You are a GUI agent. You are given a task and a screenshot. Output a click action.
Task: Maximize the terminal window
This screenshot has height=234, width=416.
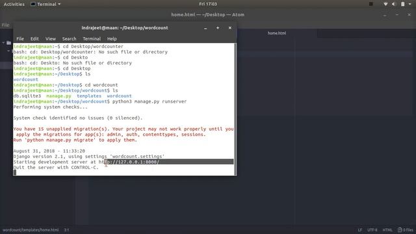pyautogui.click(x=218, y=28)
